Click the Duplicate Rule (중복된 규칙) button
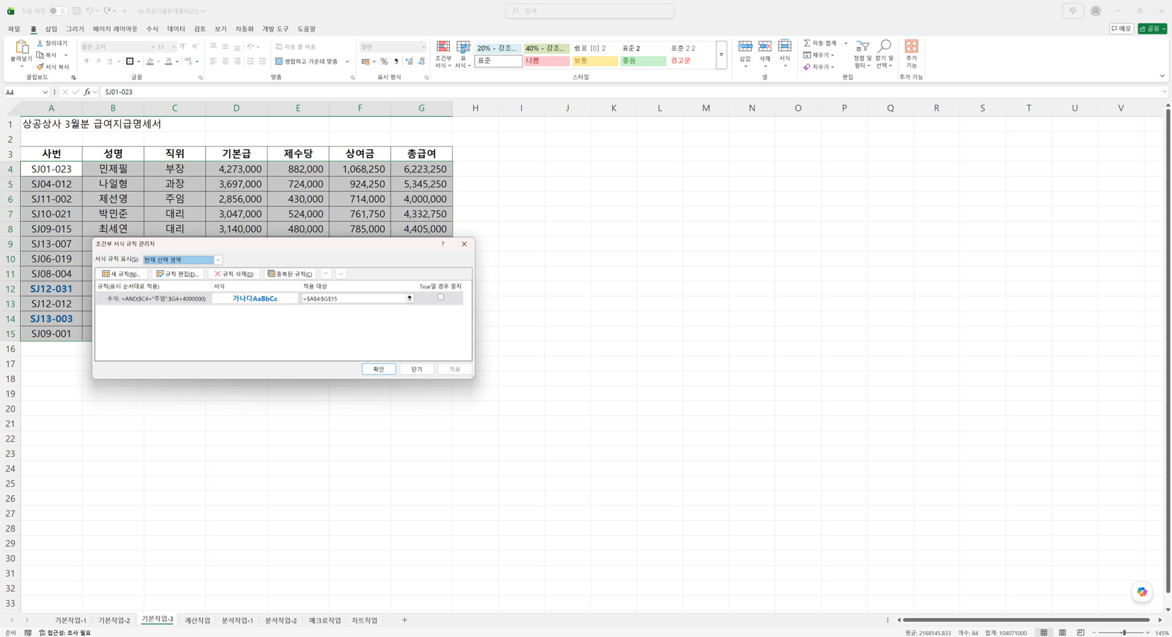 click(x=290, y=274)
